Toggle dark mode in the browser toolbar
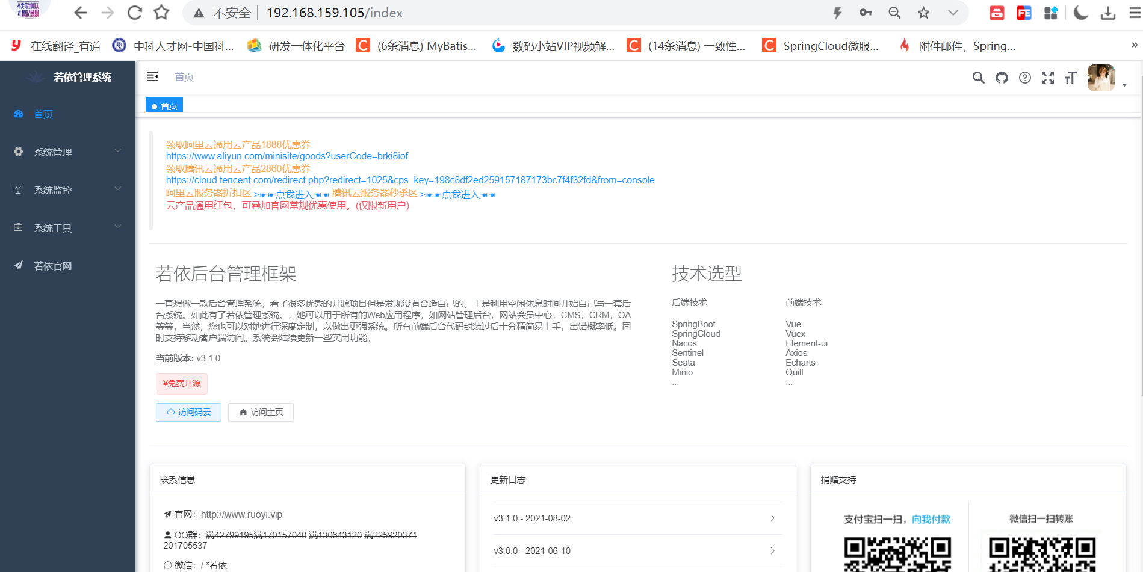The width and height of the screenshot is (1143, 572). tap(1080, 12)
